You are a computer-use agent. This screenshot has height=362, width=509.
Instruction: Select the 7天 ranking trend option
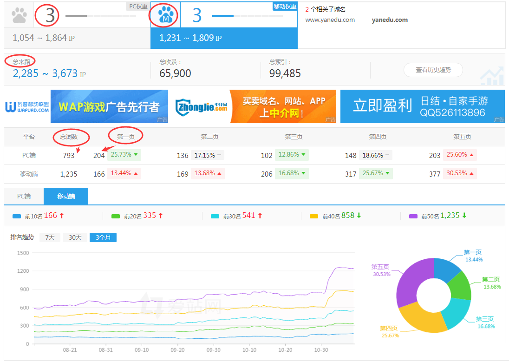tap(50, 237)
